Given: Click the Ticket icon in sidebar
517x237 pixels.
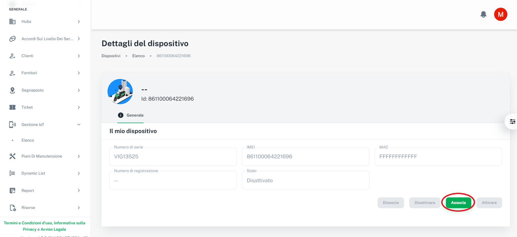Looking at the screenshot, I should [12, 107].
